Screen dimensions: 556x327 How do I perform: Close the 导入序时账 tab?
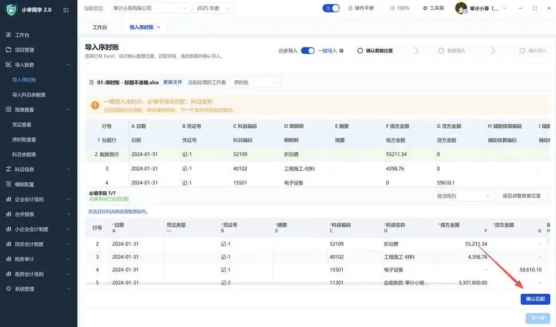point(159,27)
